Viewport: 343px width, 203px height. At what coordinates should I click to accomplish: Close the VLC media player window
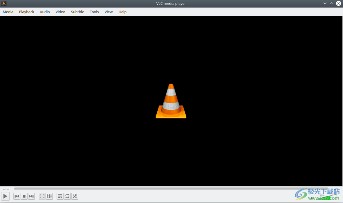(338, 4)
